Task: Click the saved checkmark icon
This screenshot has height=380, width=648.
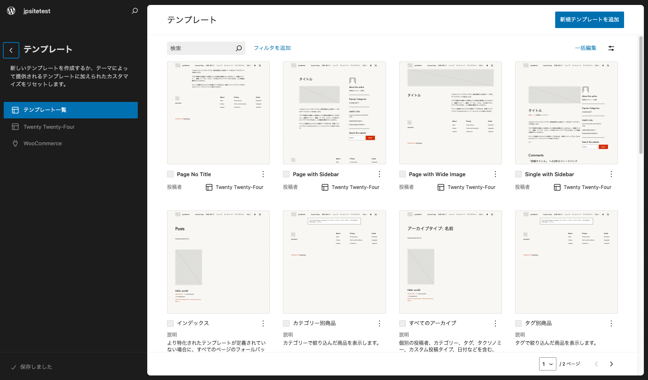Action: (14, 367)
